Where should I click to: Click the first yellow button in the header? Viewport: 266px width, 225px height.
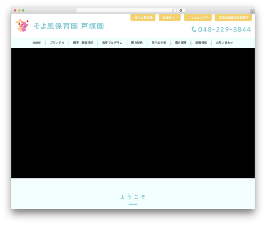tap(143, 18)
